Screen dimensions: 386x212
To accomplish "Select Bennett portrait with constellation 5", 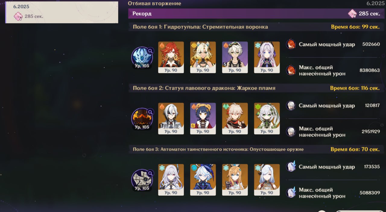I will 235,57.
